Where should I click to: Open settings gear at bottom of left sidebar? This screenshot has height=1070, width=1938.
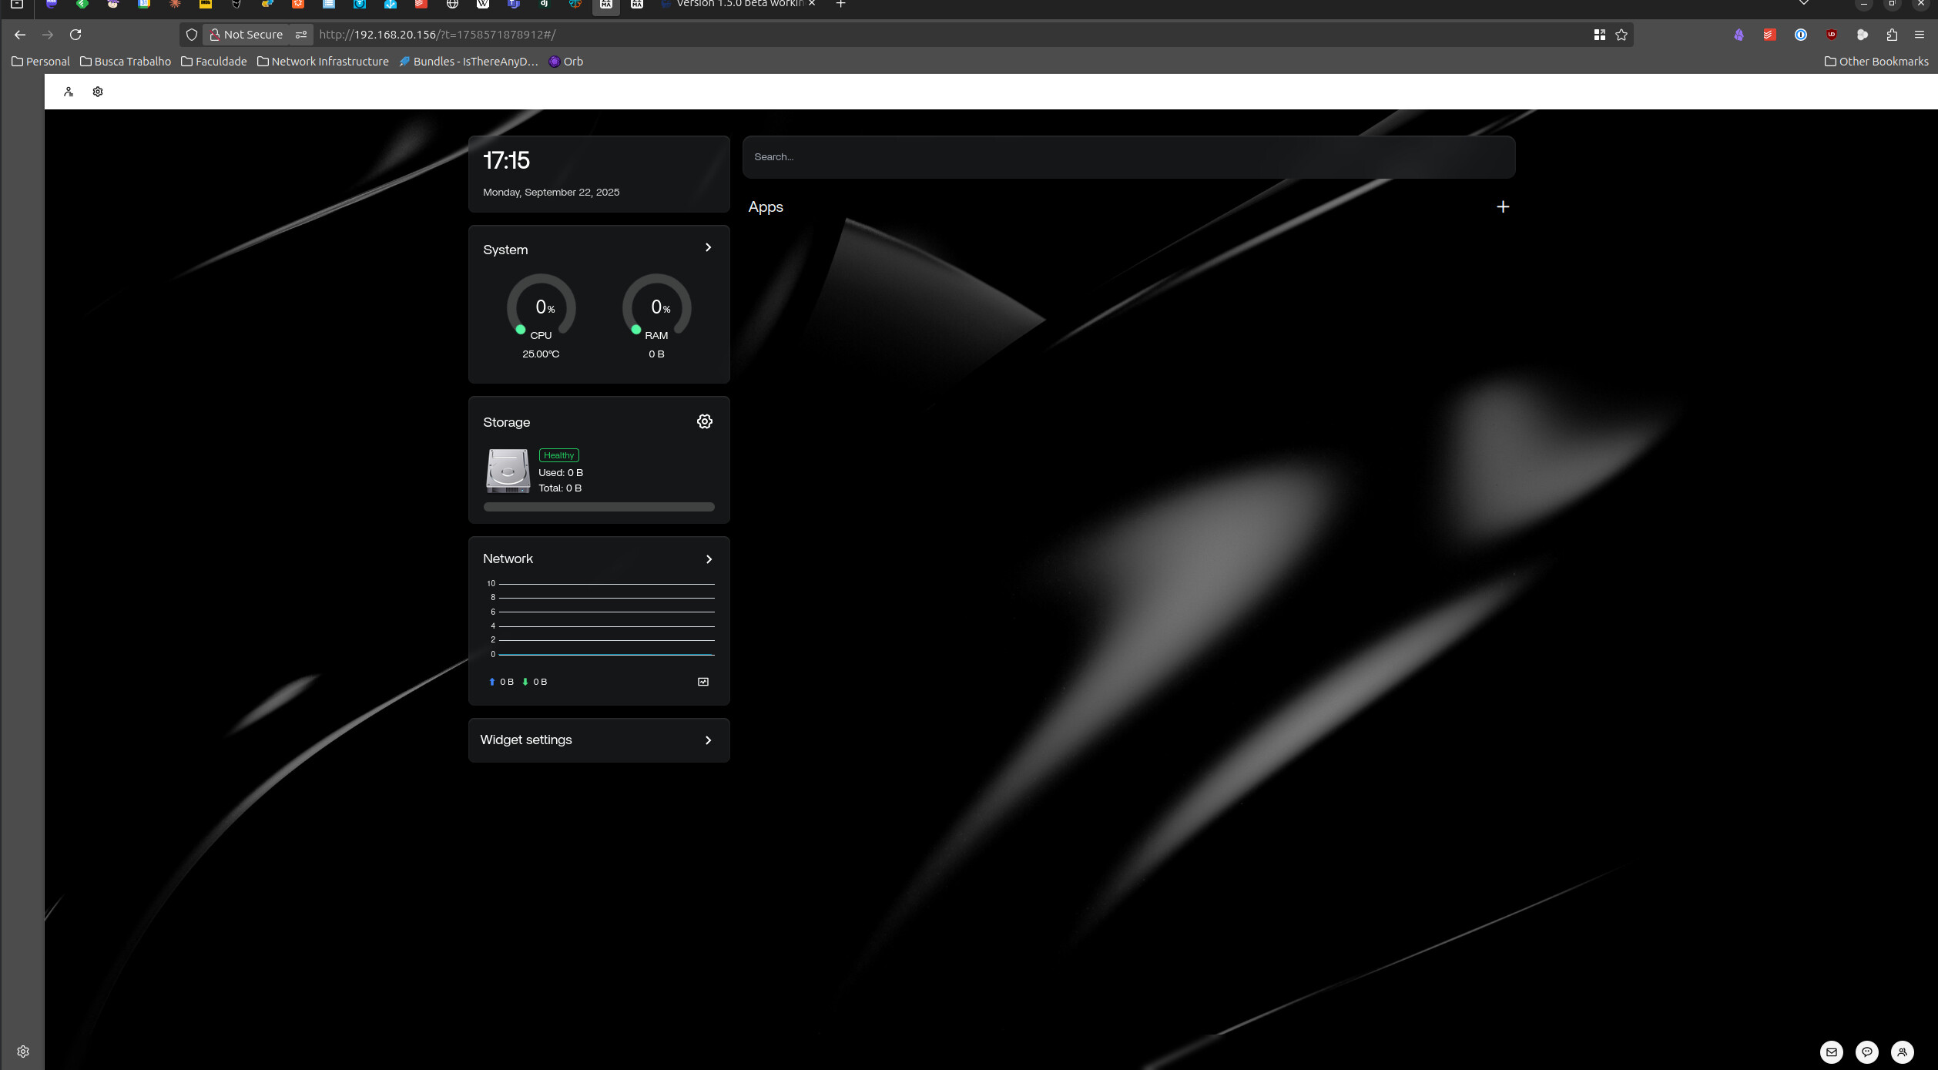23,1052
